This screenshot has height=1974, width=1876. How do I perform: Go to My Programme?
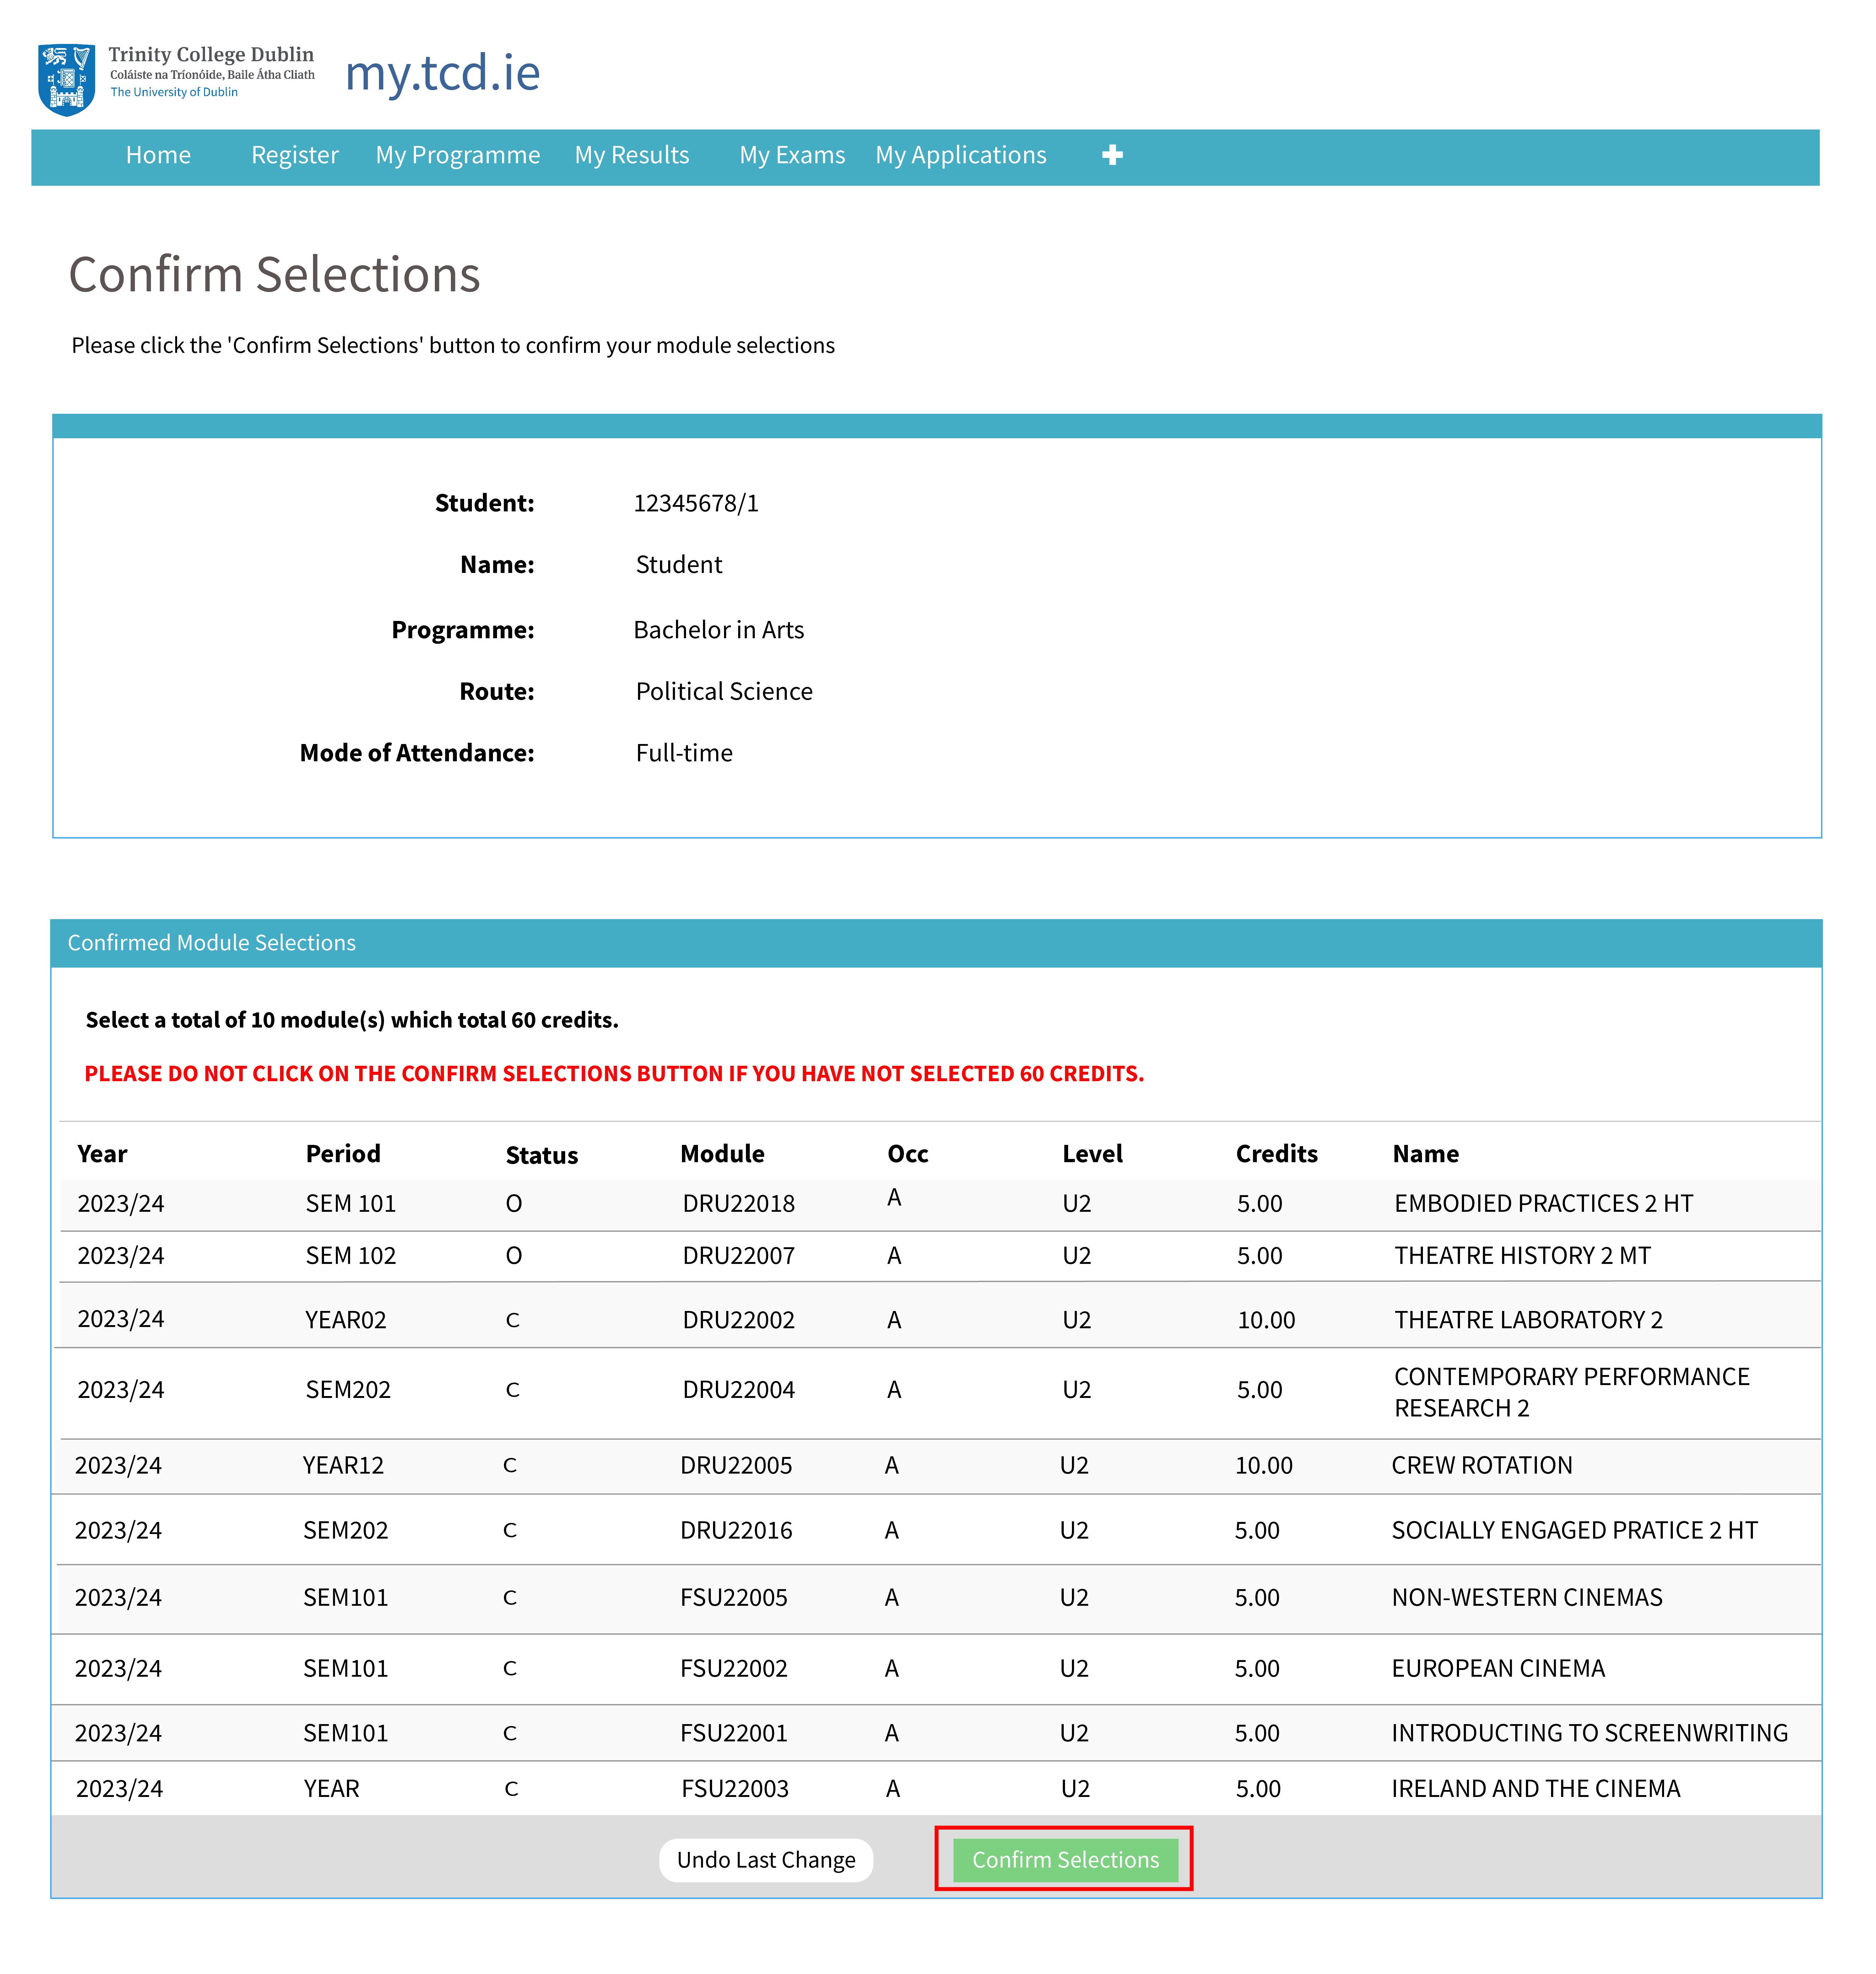(x=458, y=155)
